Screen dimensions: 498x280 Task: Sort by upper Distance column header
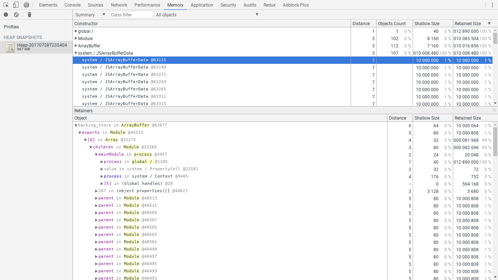click(363, 23)
